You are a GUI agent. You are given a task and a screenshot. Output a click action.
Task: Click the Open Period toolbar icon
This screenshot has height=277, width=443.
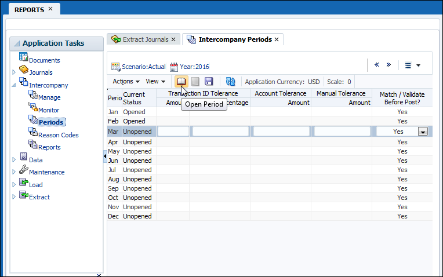tap(181, 82)
